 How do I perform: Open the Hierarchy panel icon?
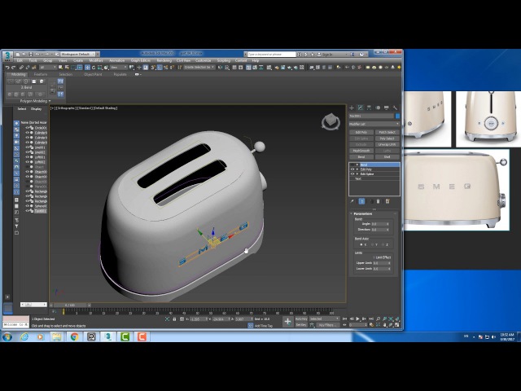pyautogui.click(x=369, y=108)
